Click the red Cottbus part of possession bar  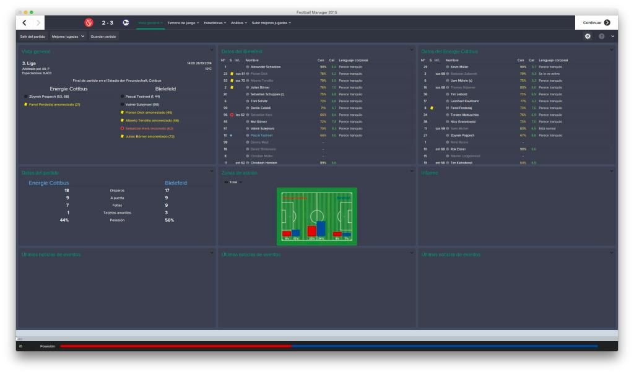click(x=176, y=346)
